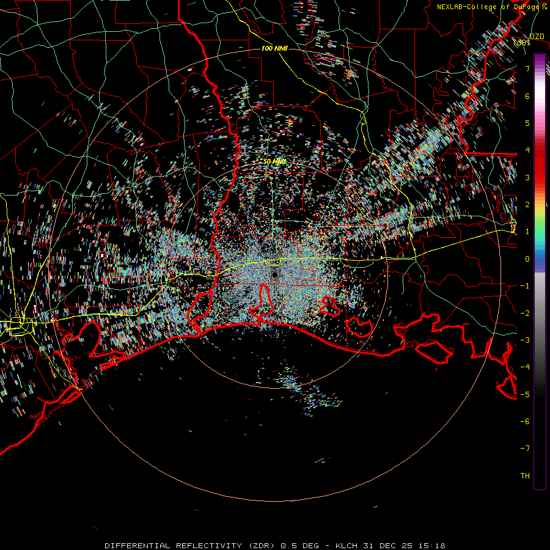Click the ZDR color scale bar
Image resolution: width=550 pixels, height=550 pixels.
point(540,271)
